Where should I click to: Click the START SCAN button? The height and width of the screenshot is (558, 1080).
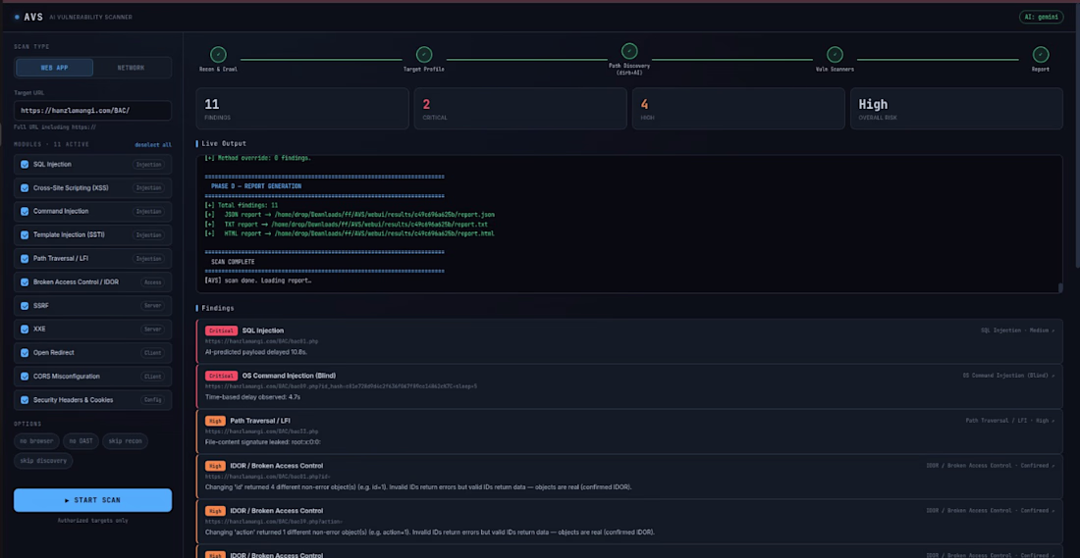pyautogui.click(x=92, y=500)
